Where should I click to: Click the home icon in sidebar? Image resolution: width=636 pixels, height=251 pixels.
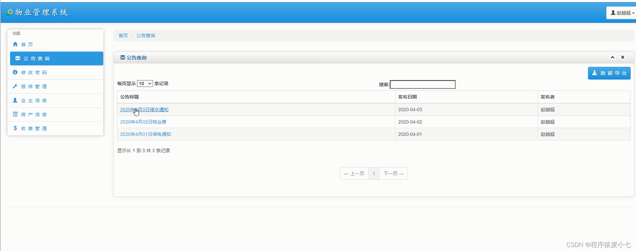[15, 44]
